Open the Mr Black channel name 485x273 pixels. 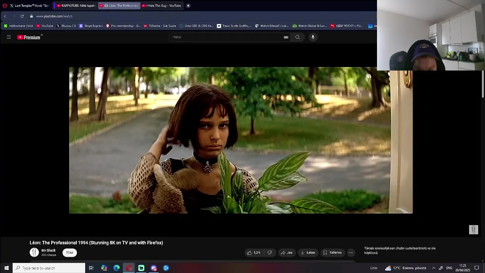coord(48,251)
